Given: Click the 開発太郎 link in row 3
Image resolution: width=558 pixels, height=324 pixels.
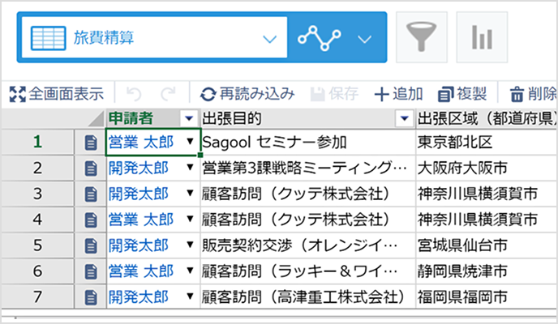Looking at the screenshot, I should point(138,194).
